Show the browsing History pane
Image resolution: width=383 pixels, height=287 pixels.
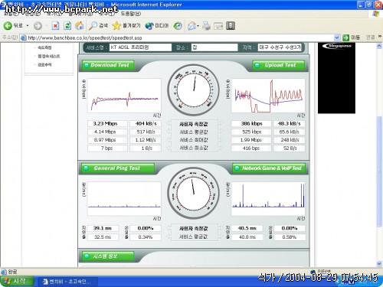tap(178, 26)
